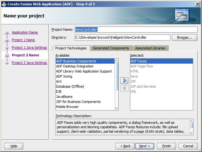This screenshot has width=202, height=152.
Task: Click Available list scrollbar up arrow
Action: [116, 60]
